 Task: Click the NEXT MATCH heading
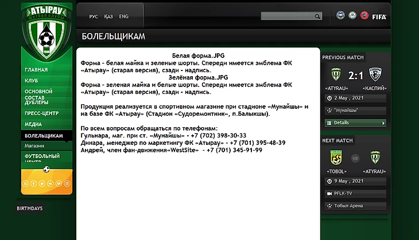click(337, 141)
